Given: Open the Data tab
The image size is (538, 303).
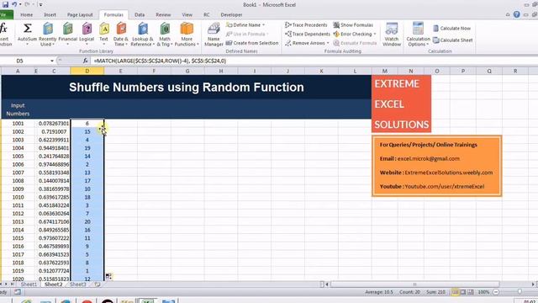Looking at the screenshot, I should [x=140, y=15].
